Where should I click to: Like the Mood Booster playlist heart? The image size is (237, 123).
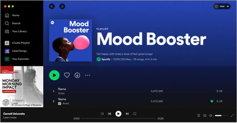click(67, 75)
